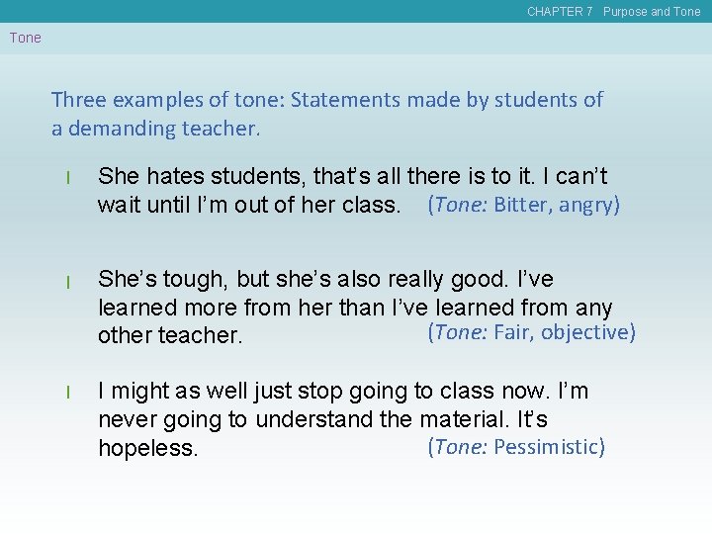Click '(Tone: Pessimistic)' annotation
This screenshot has width=712, height=534.
[x=515, y=447]
